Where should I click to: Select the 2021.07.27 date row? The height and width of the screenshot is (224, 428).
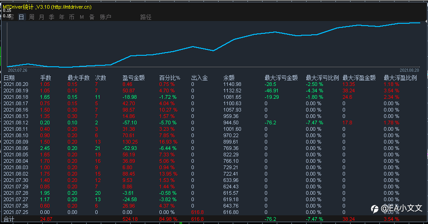(16, 199)
